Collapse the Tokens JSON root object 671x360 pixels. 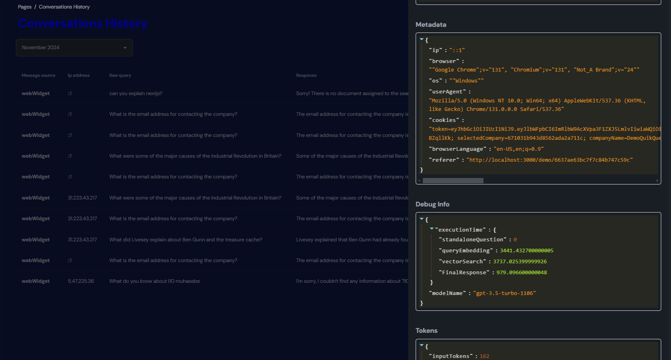422,346
